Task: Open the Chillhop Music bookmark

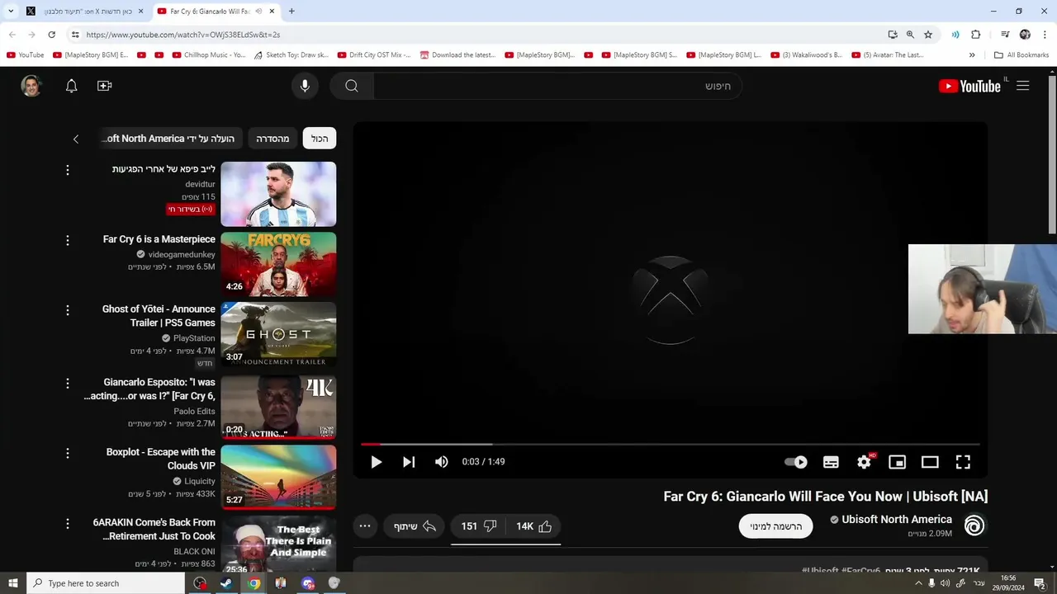Action: point(209,55)
